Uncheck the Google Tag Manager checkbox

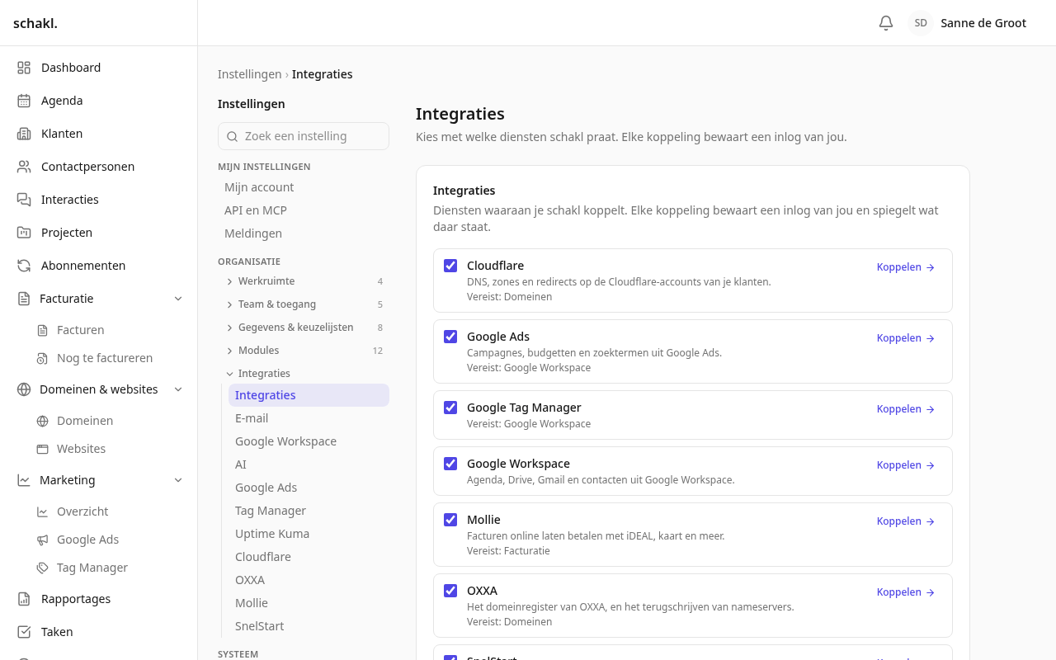(450, 408)
